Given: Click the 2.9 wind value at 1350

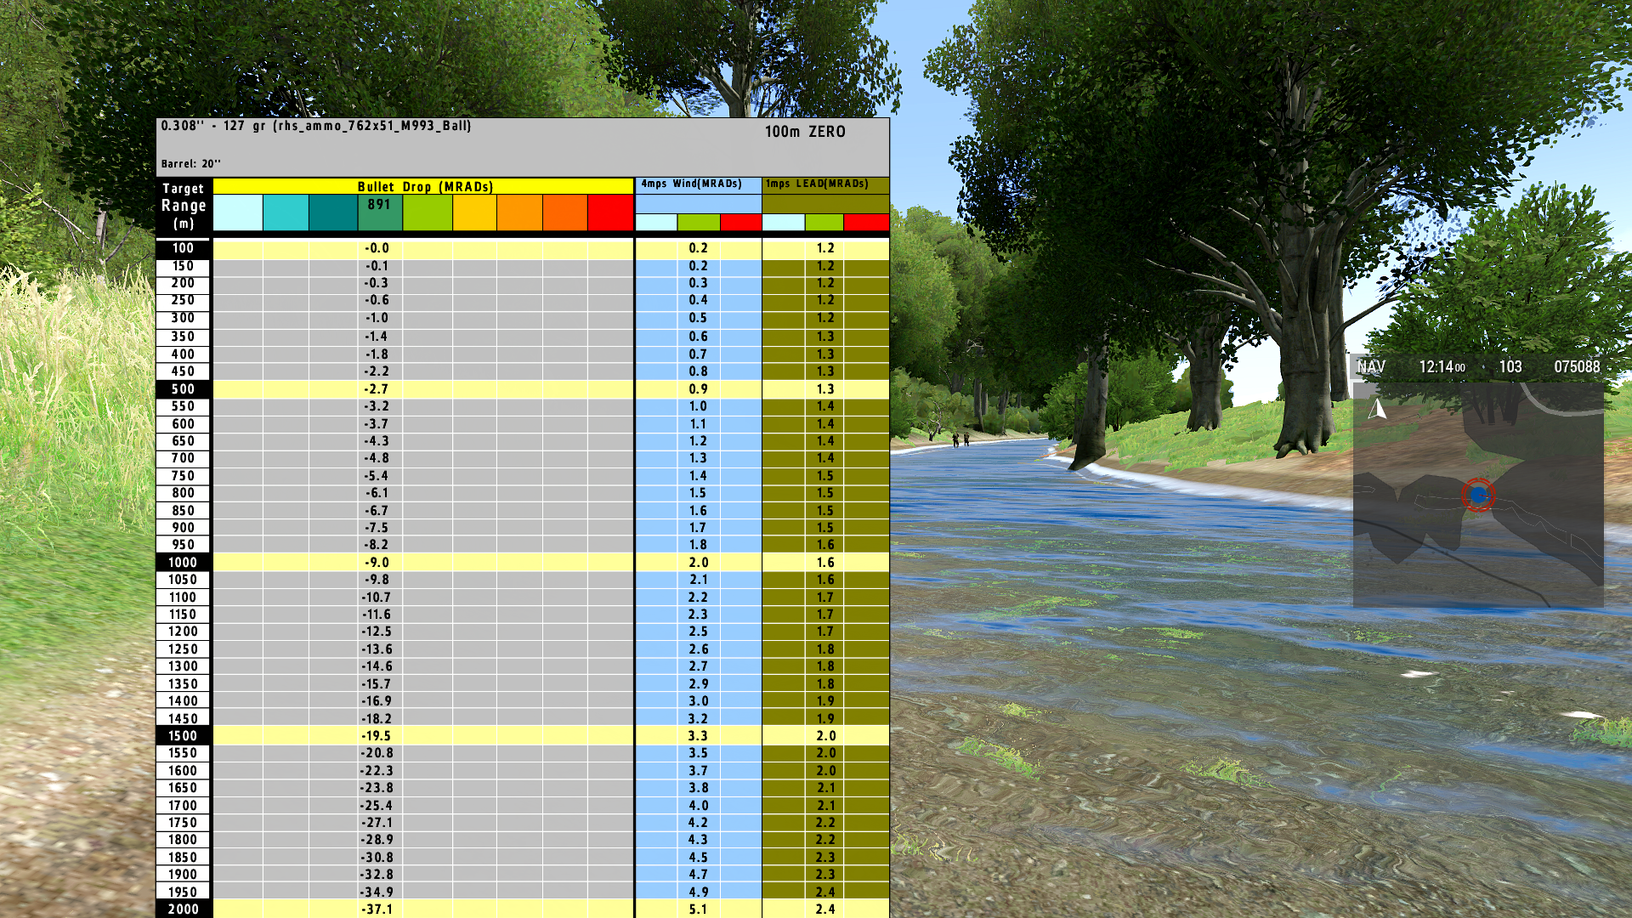Looking at the screenshot, I should tap(699, 684).
